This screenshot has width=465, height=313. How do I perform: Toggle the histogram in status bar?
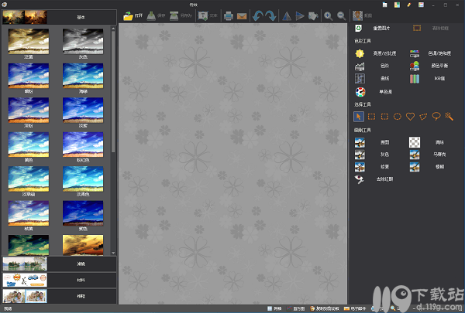(296, 308)
